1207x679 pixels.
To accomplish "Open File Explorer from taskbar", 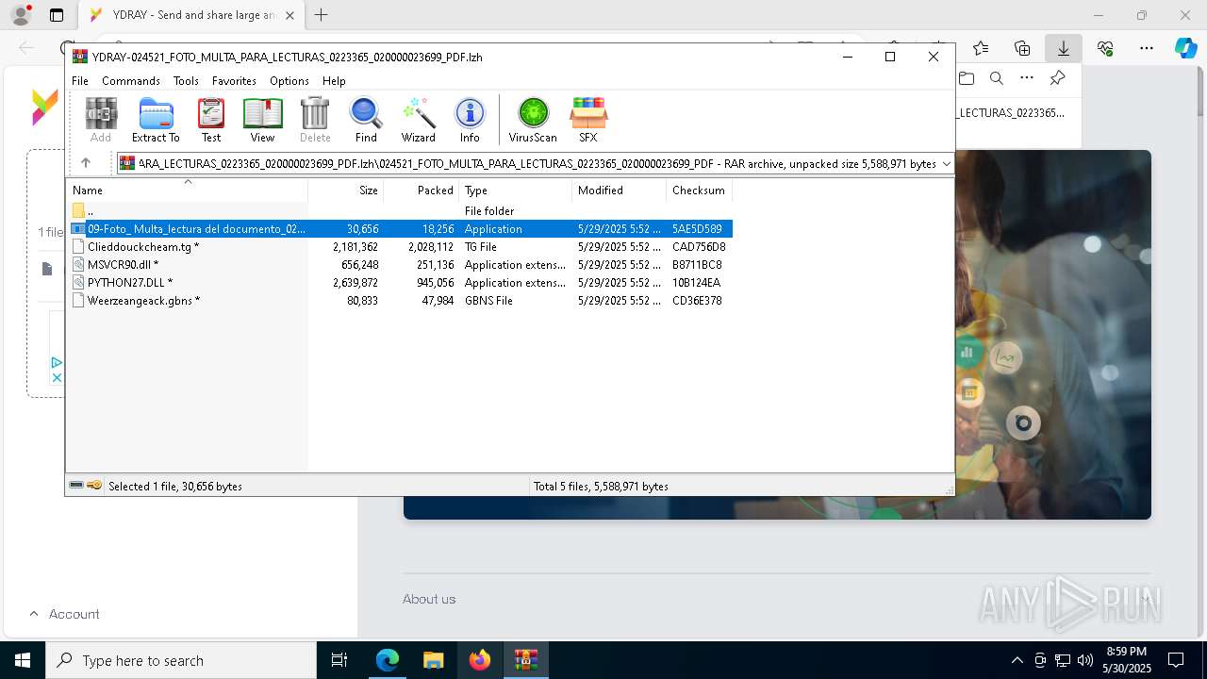I will [x=433, y=660].
